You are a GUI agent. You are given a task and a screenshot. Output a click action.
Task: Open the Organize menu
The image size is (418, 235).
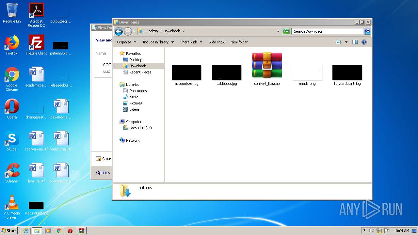pos(126,42)
